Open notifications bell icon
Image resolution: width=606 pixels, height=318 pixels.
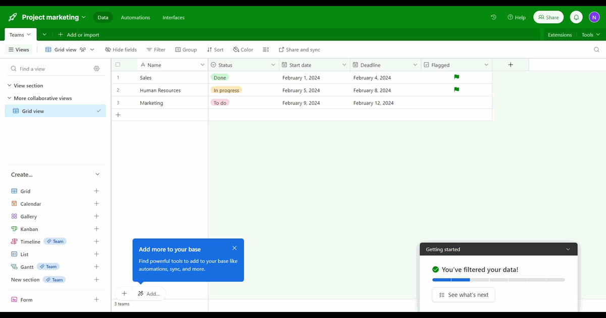[576, 17]
